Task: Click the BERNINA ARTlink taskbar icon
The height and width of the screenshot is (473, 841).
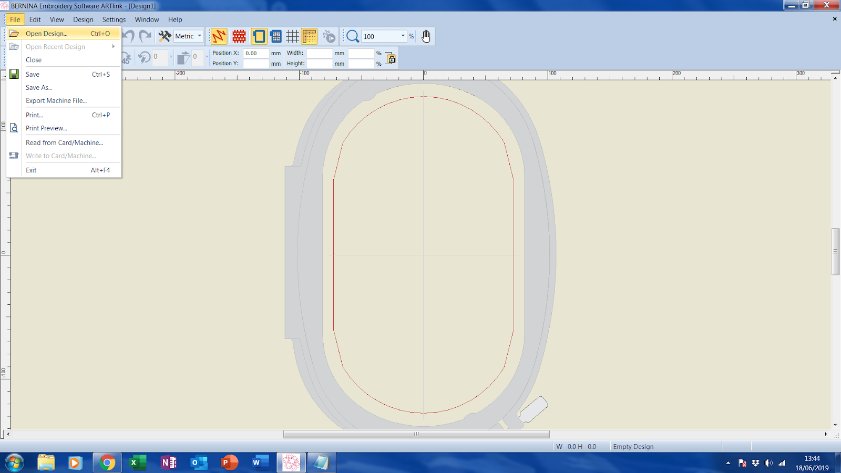Action: pyautogui.click(x=291, y=462)
